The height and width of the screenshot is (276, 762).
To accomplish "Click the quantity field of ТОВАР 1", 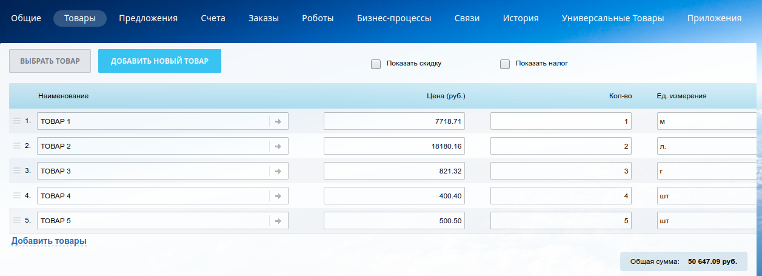I will coord(561,121).
